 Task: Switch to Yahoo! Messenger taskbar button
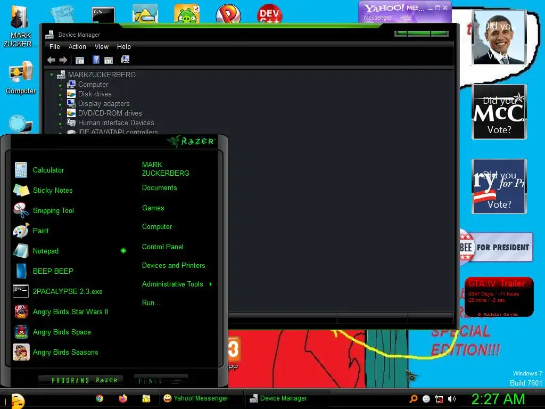pyautogui.click(x=201, y=398)
